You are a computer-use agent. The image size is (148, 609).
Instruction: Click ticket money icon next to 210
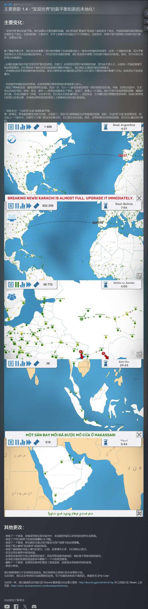pos(37,442)
